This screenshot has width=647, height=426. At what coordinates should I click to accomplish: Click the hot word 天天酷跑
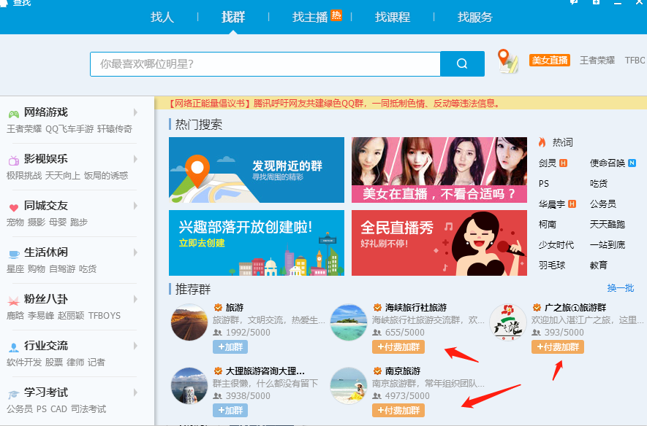pyautogui.click(x=608, y=225)
